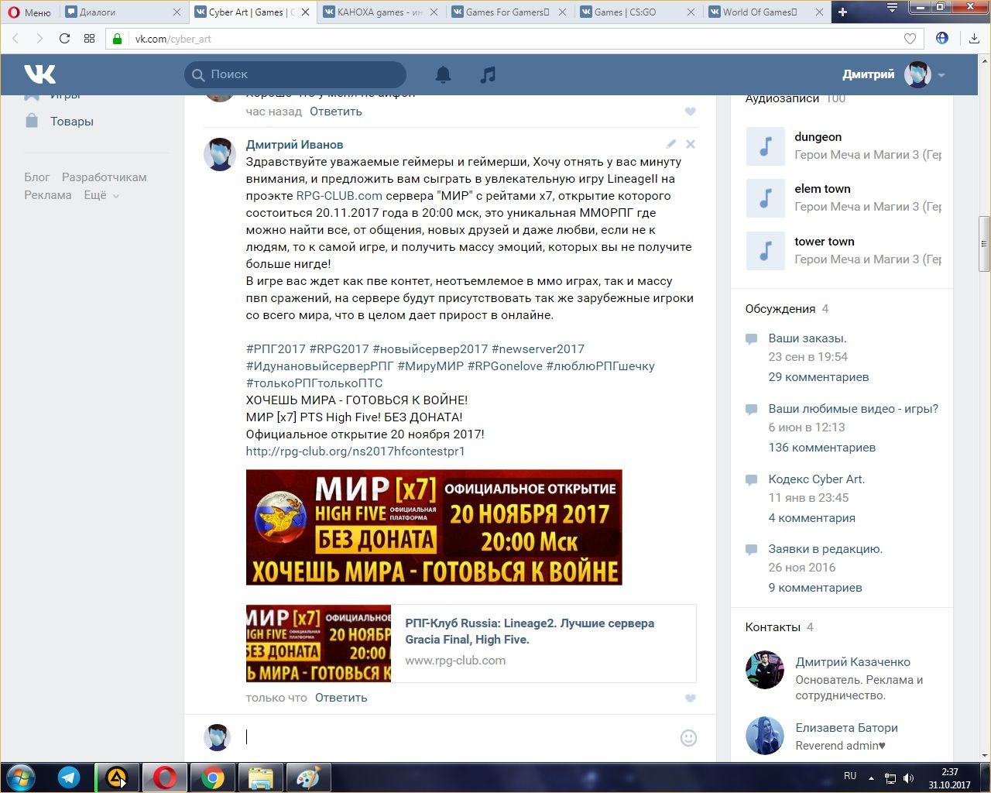
Task: Open the Блог footer link
Action: [36, 177]
